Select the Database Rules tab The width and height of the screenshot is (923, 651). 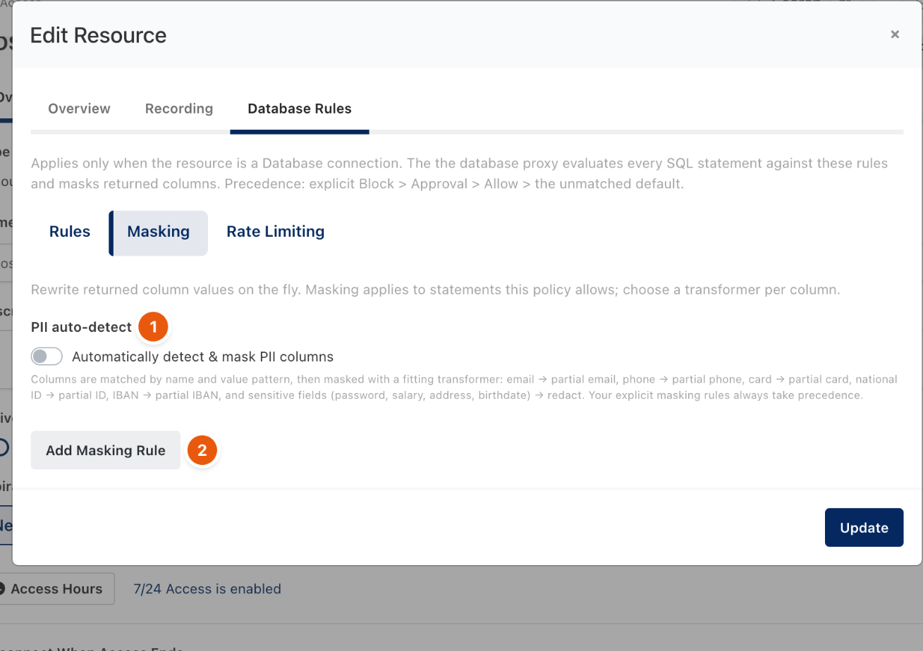(300, 108)
